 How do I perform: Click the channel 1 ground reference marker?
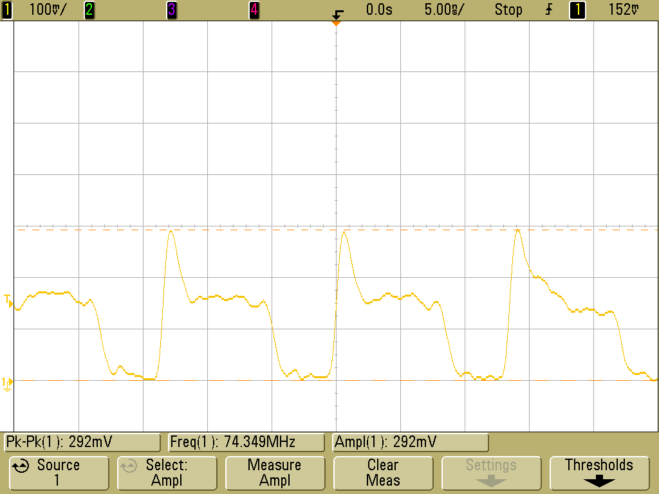tap(7, 384)
